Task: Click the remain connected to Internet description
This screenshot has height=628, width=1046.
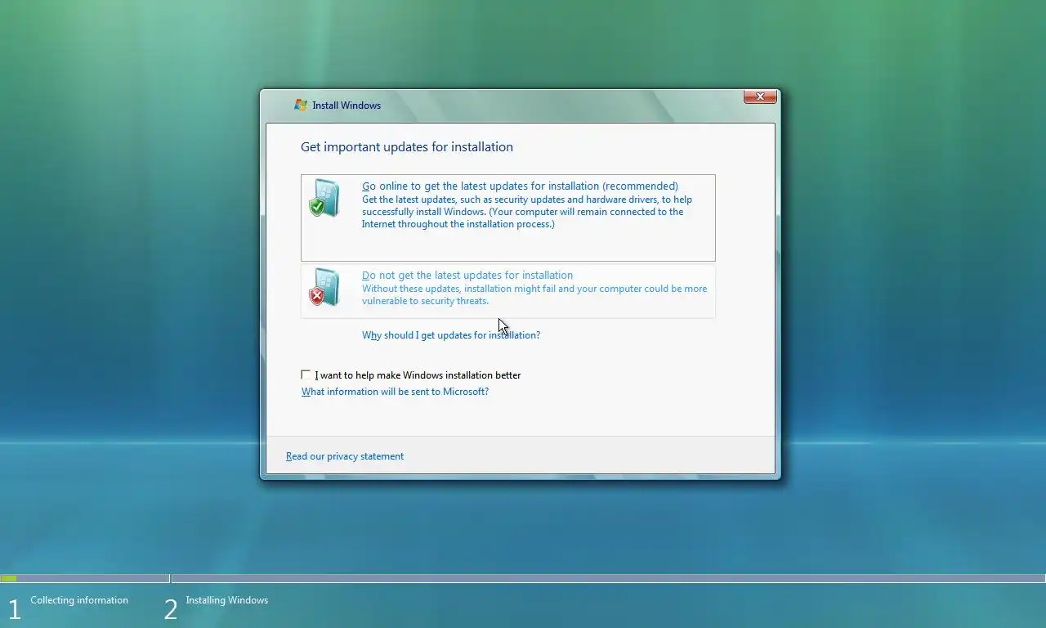Action: click(x=527, y=212)
